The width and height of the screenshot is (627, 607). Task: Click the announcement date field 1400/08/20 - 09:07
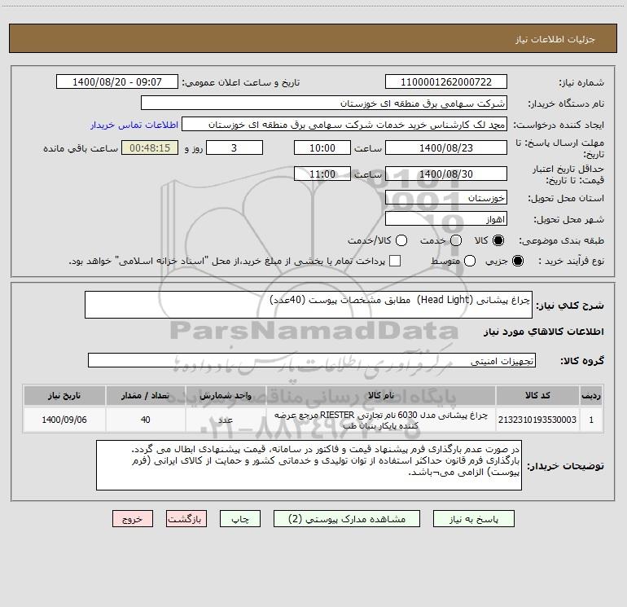click(117, 81)
